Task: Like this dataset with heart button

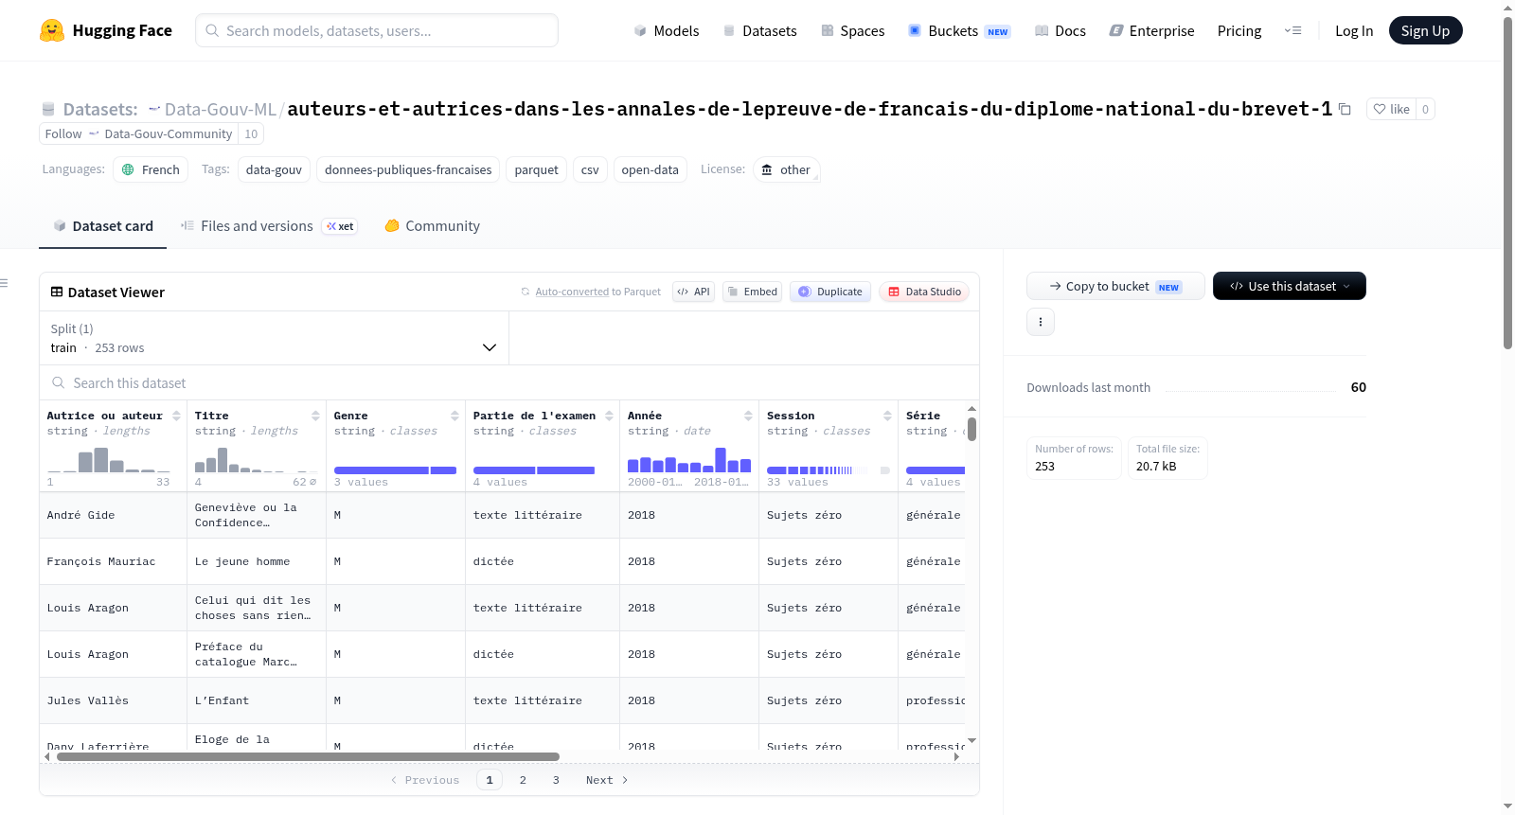Action: [x=1392, y=109]
